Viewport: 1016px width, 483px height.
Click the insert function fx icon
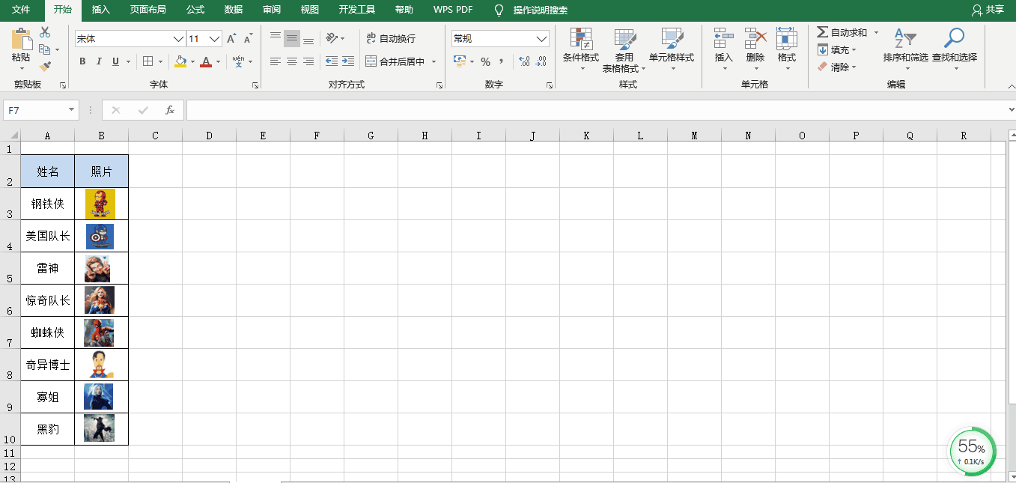click(170, 110)
